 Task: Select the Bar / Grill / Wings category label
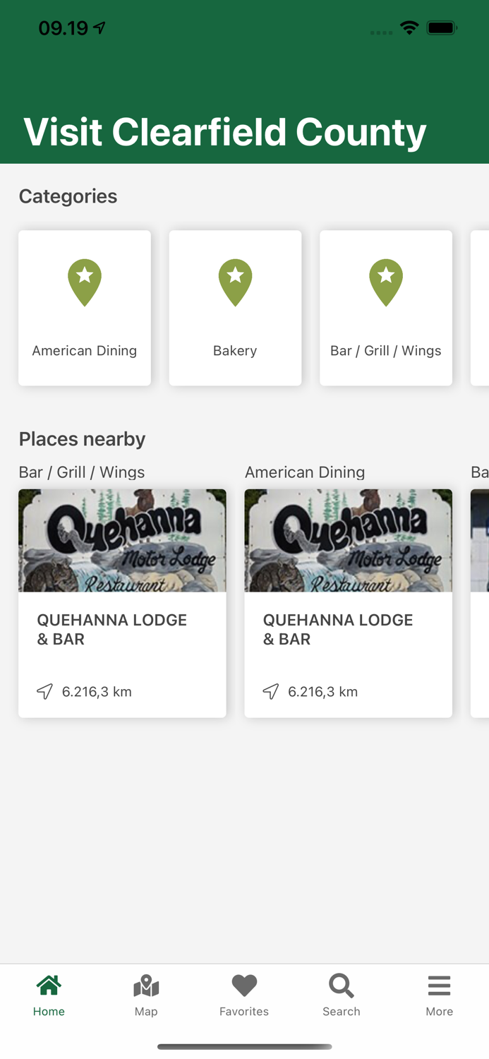[x=386, y=351]
